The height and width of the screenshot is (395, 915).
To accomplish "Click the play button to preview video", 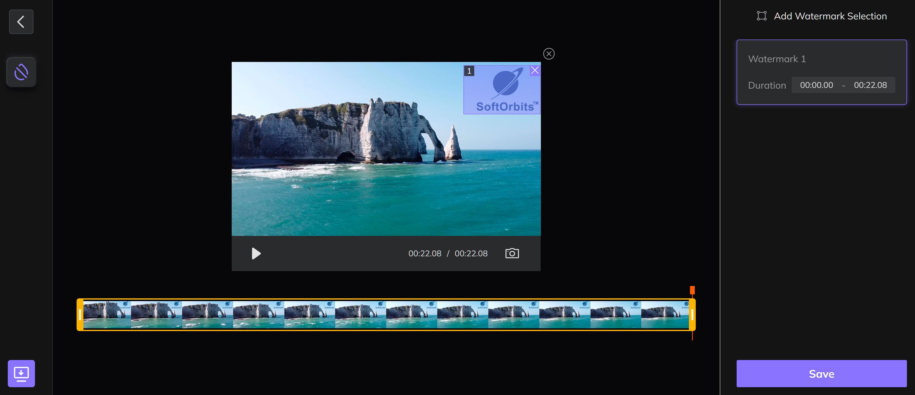I will (255, 253).
